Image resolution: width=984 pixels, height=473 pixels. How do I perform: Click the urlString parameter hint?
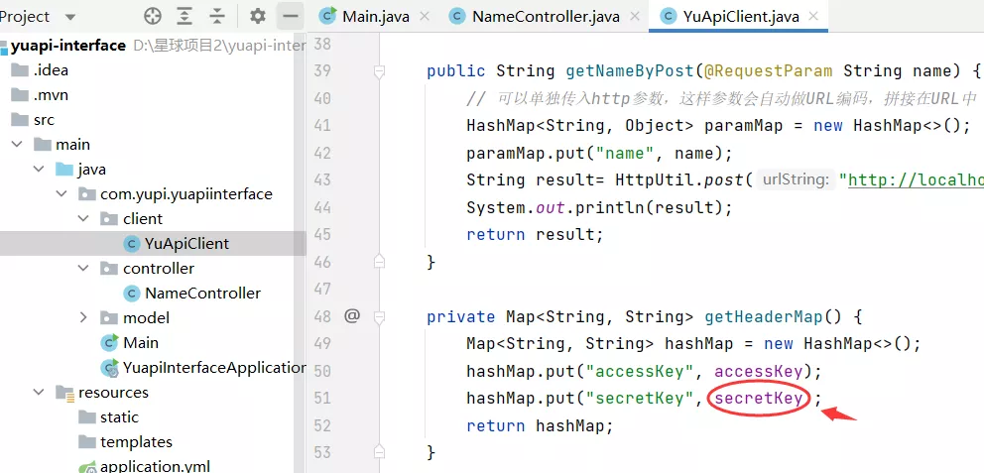point(796,180)
